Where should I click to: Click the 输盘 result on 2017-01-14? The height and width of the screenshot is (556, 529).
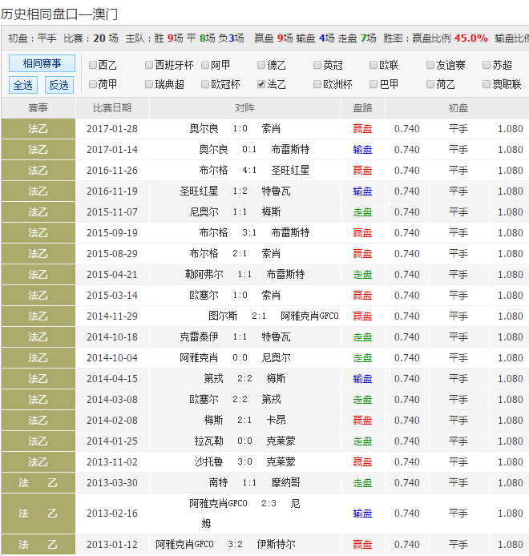362,150
